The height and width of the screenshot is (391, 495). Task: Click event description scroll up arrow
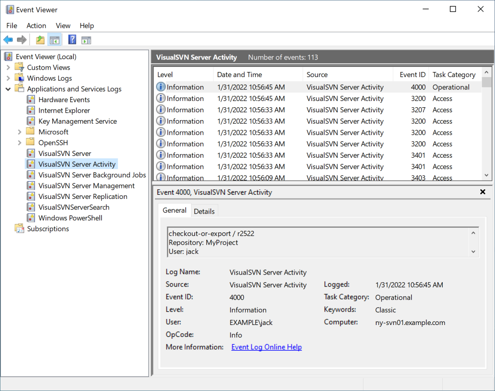(473, 233)
